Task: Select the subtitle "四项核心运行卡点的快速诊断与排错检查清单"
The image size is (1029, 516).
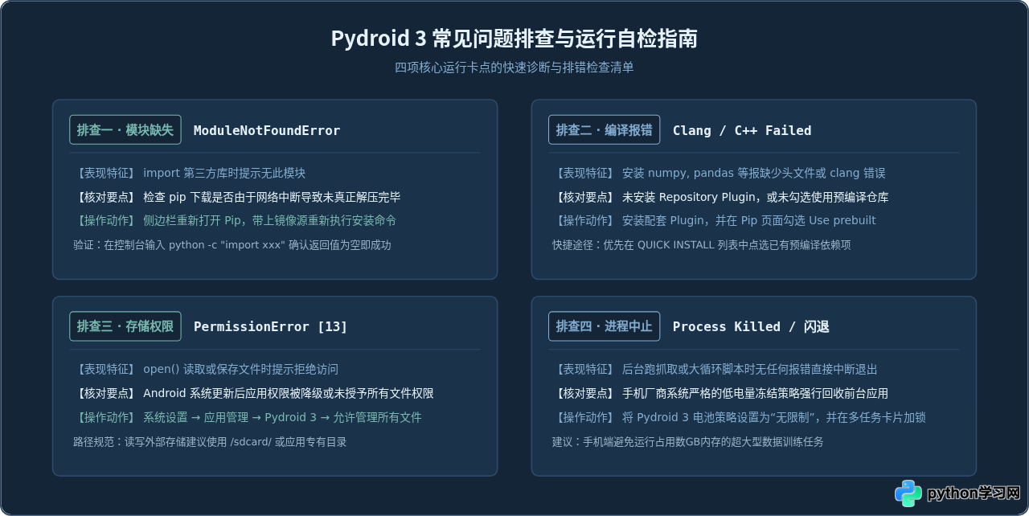Action: [514, 68]
